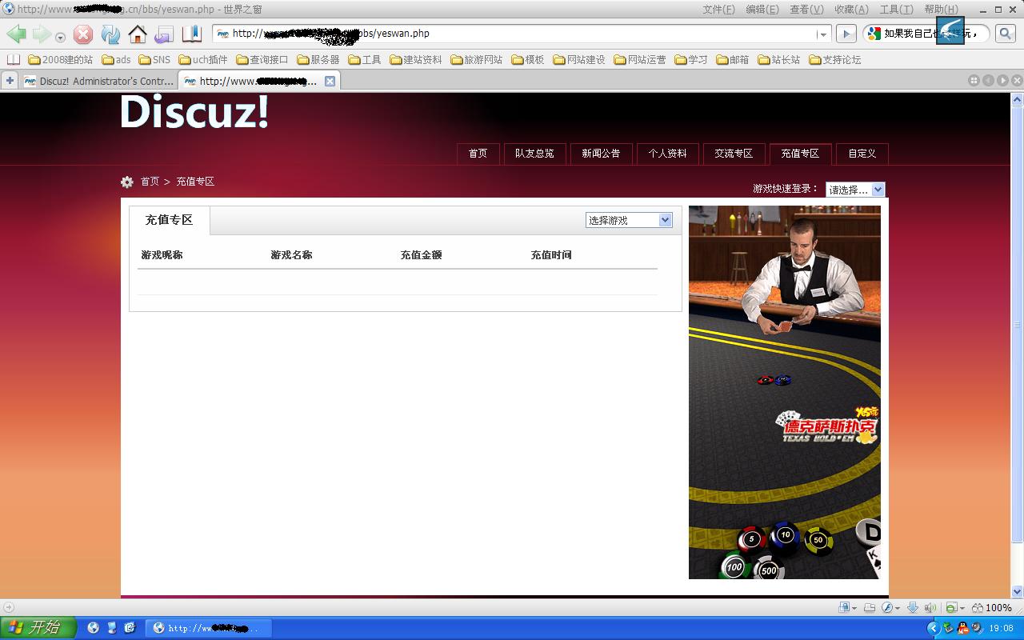Click the Discuz! logo

[194, 111]
